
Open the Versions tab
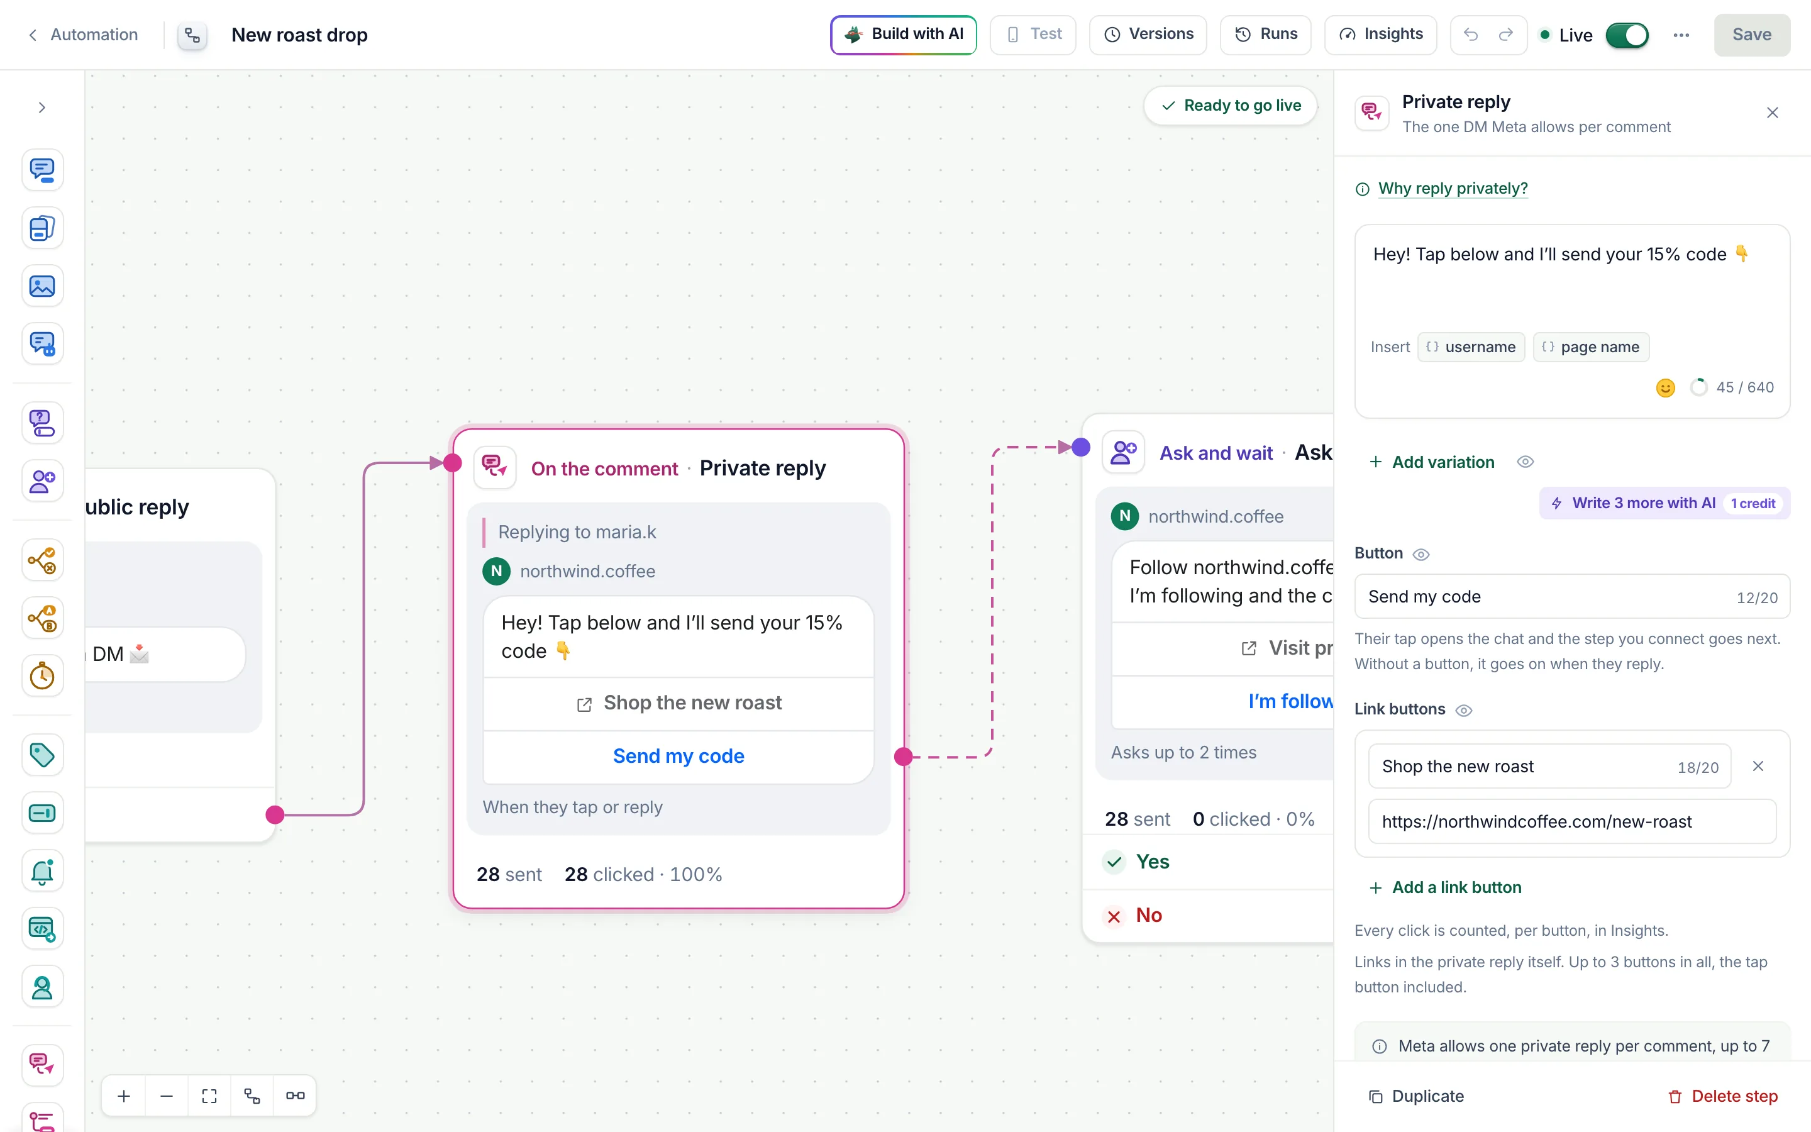tap(1148, 35)
